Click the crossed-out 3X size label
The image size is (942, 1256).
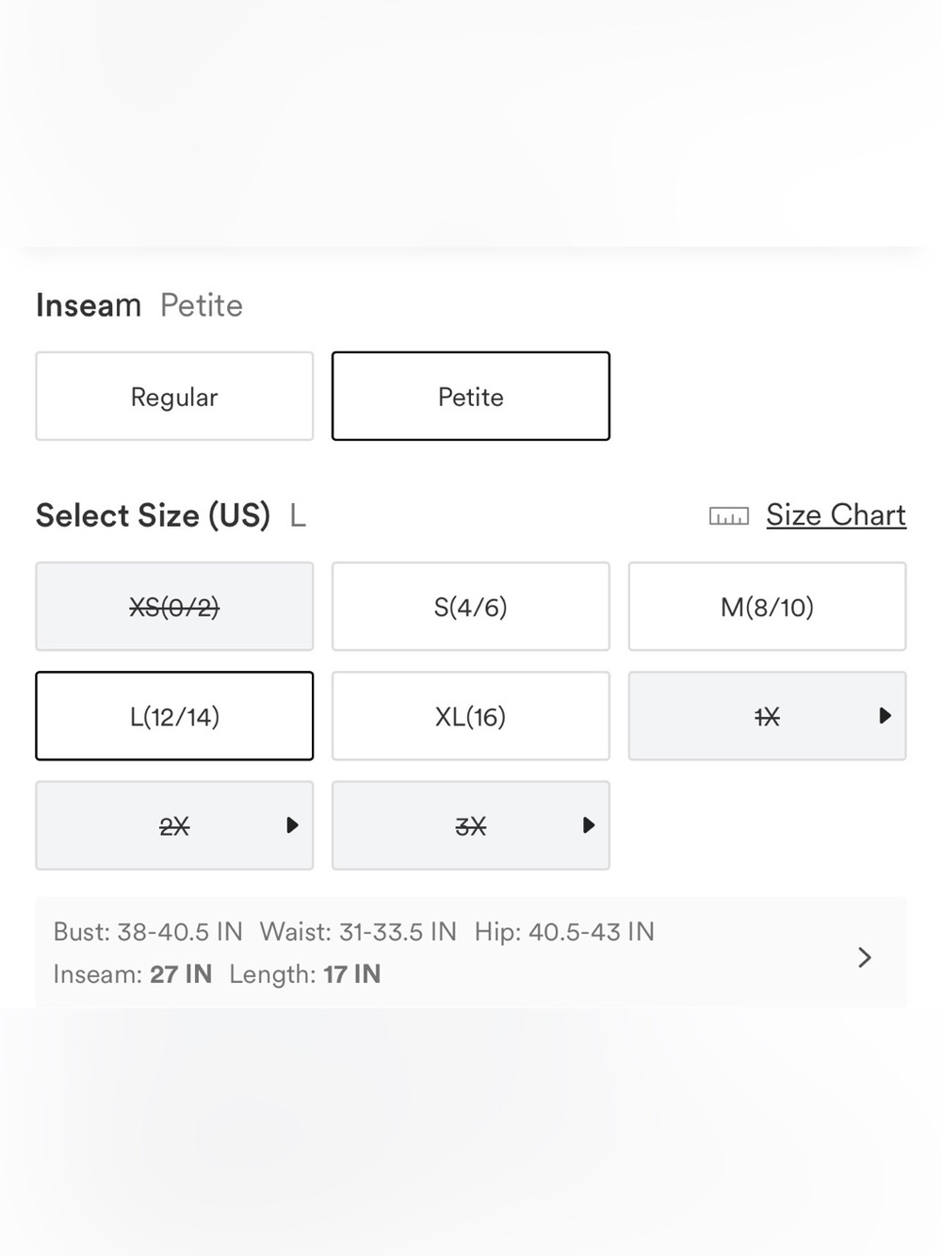(471, 827)
